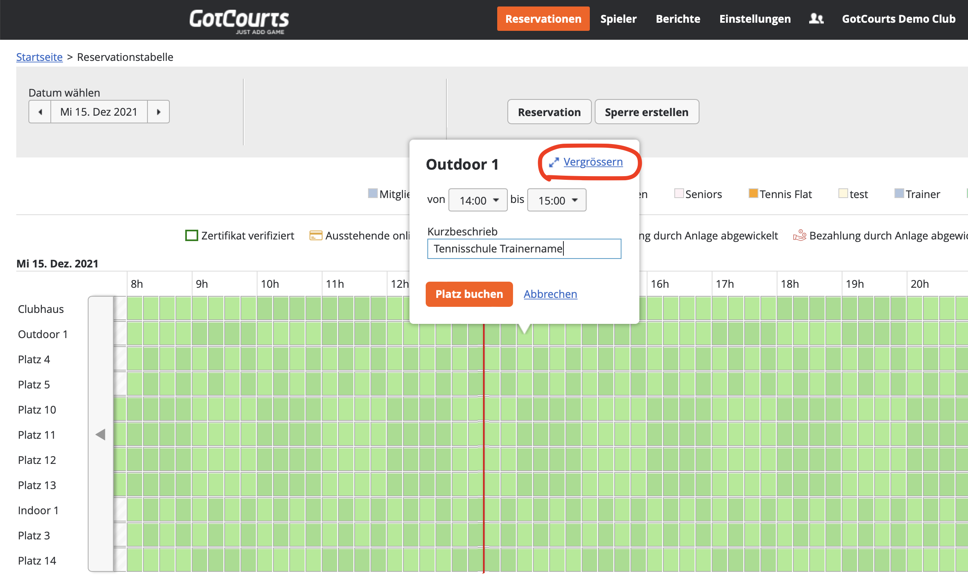The image size is (968, 582).
Task: Select the Platz 11 row label
Action: coord(37,435)
